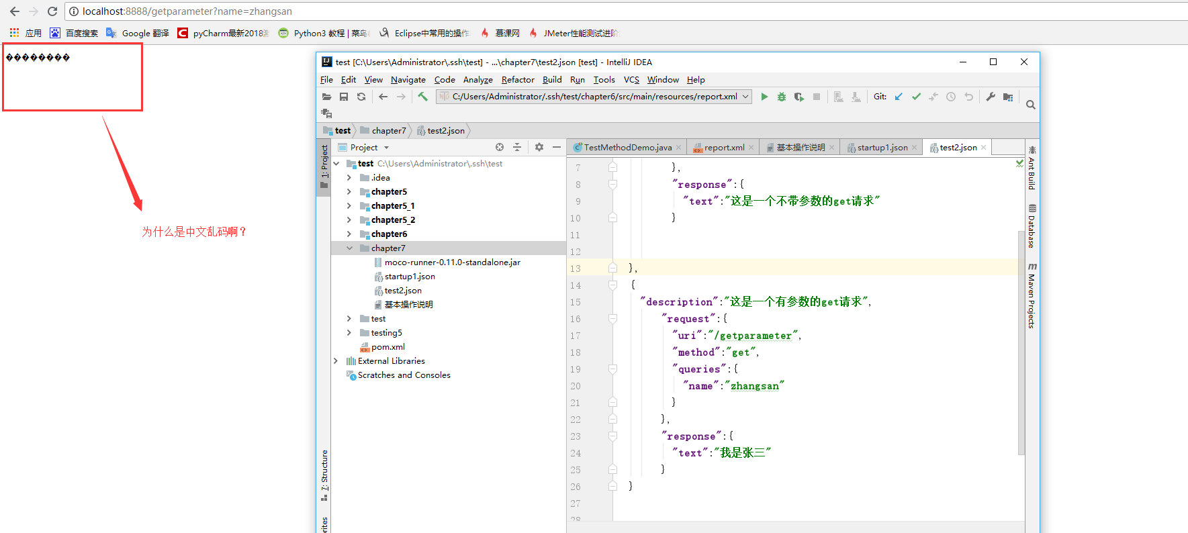This screenshot has width=1188, height=533.
Task: Toggle the 1: Project side tool button
Action: (x=324, y=167)
